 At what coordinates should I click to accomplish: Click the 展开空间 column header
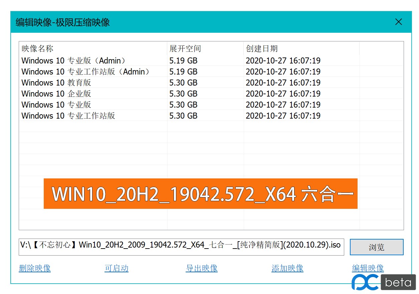(205, 48)
